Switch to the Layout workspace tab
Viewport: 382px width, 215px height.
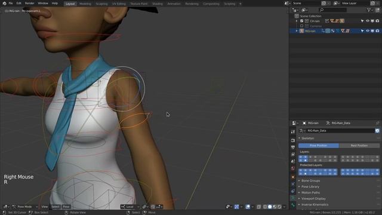tap(70, 4)
